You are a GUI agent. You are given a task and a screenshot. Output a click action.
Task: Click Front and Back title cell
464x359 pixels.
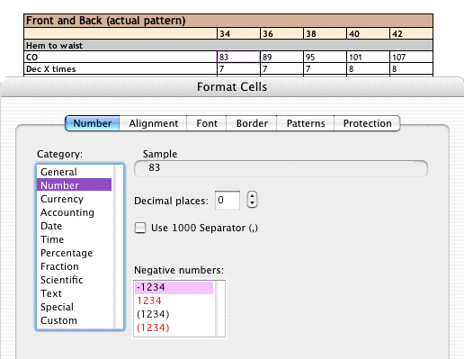coord(228,21)
